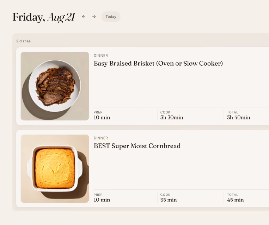Image resolution: width=269 pixels, height=225 pixels.
Task: Open BEST Super Moist Cornbread title
Action: pos(137,146)
